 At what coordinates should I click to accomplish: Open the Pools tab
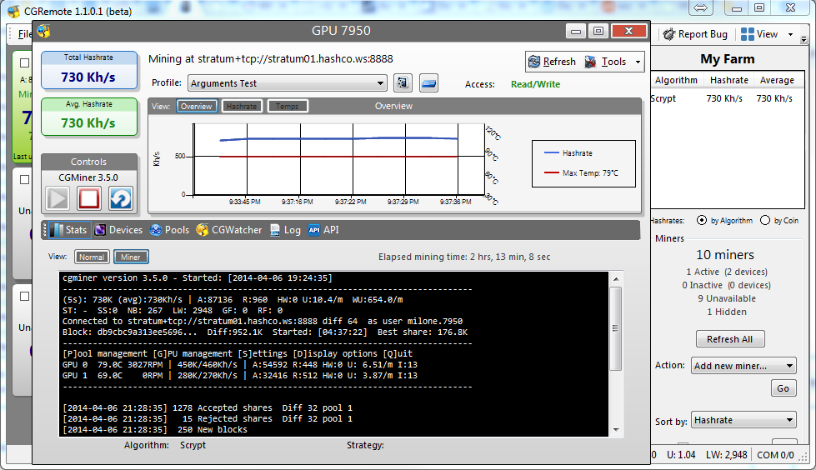(x=170, y=230)
